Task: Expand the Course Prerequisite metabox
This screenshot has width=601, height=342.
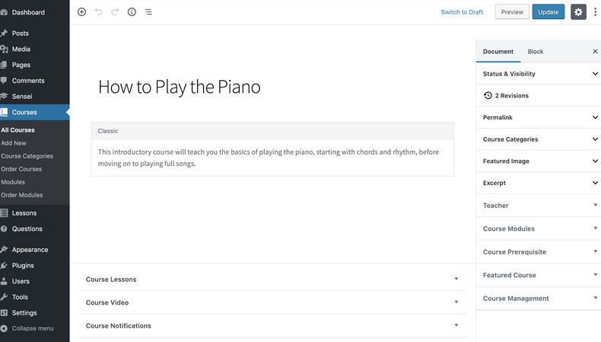Action: point(538,252)
